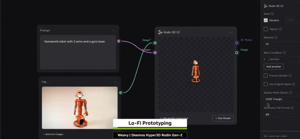This screenshot has height=139, width=300.
Task: Open Geometry File Format dropdown showing glb
Action: [282, 114]
